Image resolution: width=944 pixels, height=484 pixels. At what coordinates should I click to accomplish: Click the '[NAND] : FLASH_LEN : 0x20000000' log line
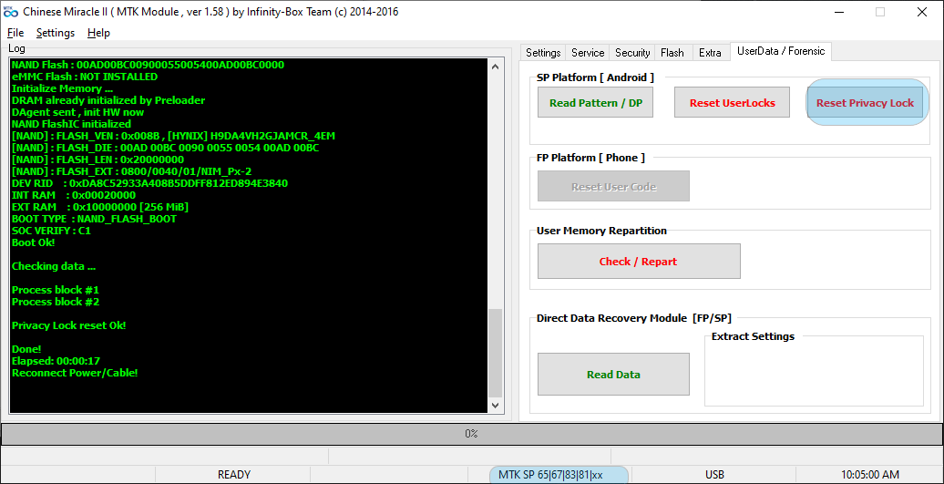pyautogui.click(x=98, y=160)
